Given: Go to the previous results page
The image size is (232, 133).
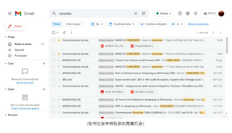Looking at the screenshot, I should pyautogui.click(x=213, y=33).
